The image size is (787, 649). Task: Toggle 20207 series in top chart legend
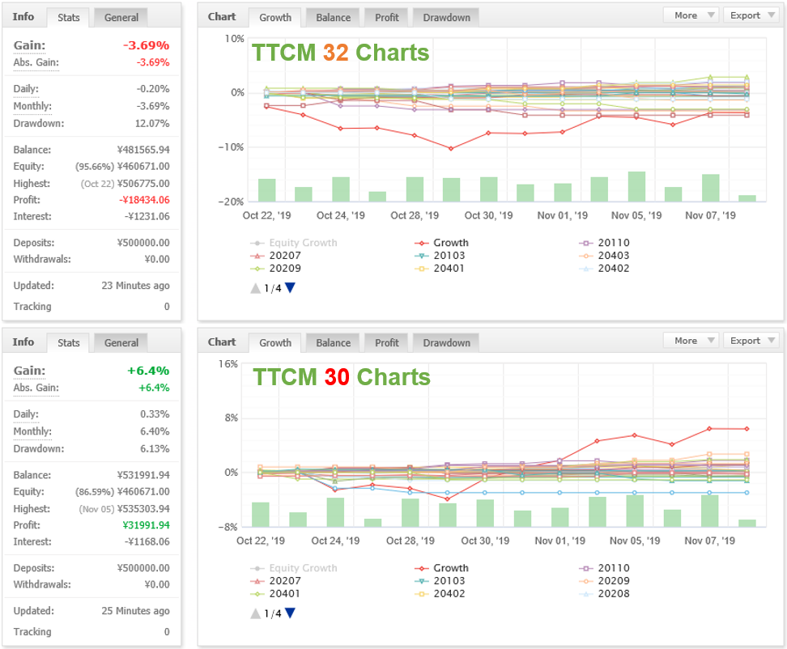275,255
